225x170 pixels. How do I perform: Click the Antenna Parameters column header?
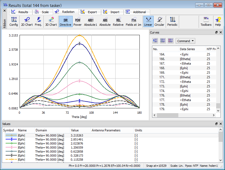click(x=106, y=130)
